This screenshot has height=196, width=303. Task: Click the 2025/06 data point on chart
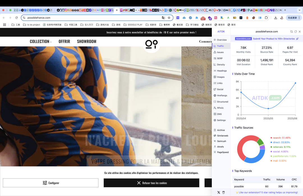[x=295, y=83]
